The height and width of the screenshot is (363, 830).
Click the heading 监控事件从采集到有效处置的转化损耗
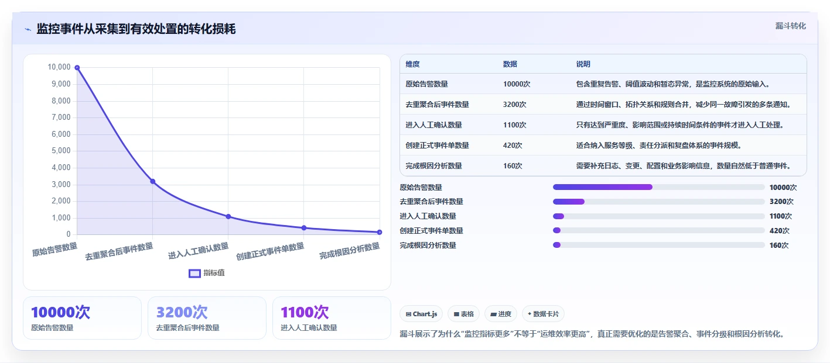(x=136, y=29)
